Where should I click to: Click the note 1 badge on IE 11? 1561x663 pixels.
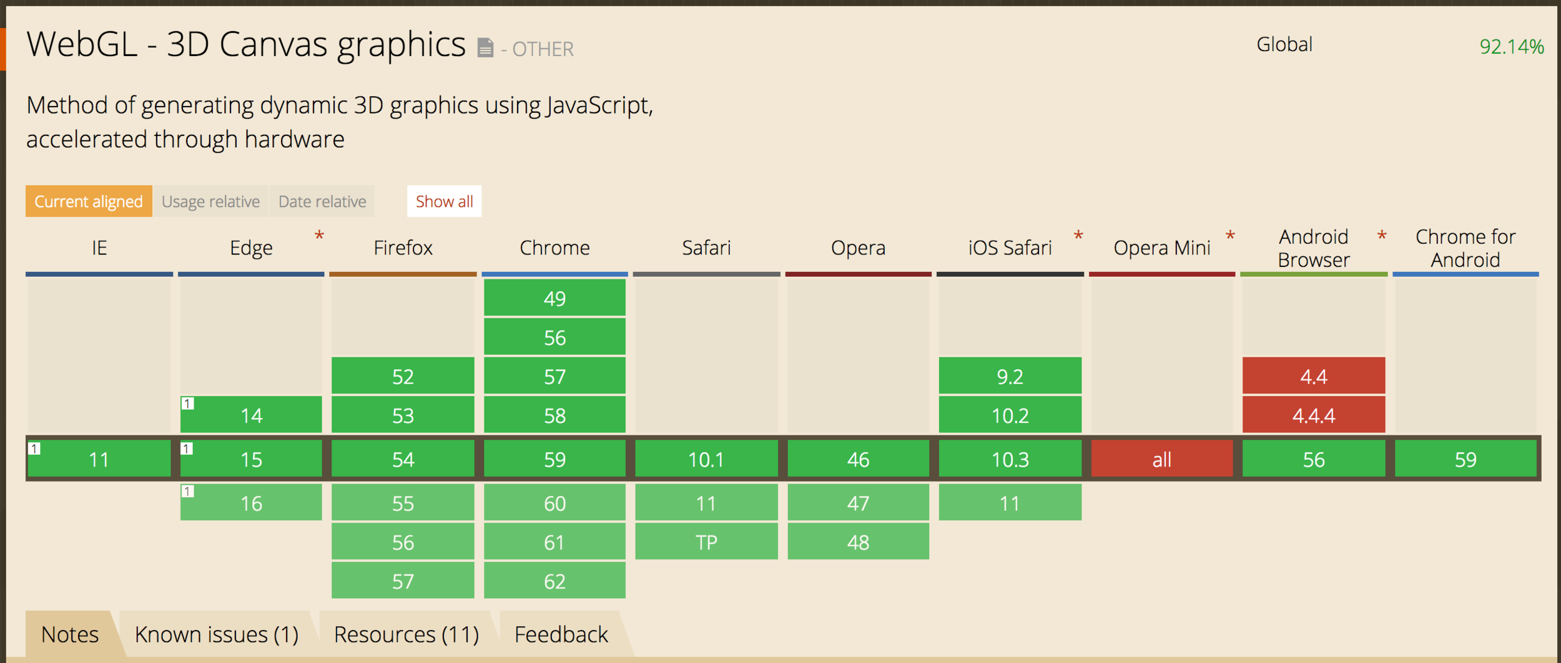(x=34, y=448)
